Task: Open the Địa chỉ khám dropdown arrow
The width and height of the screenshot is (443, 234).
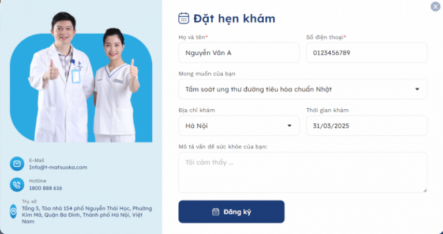Action: (x=290, y=125)
